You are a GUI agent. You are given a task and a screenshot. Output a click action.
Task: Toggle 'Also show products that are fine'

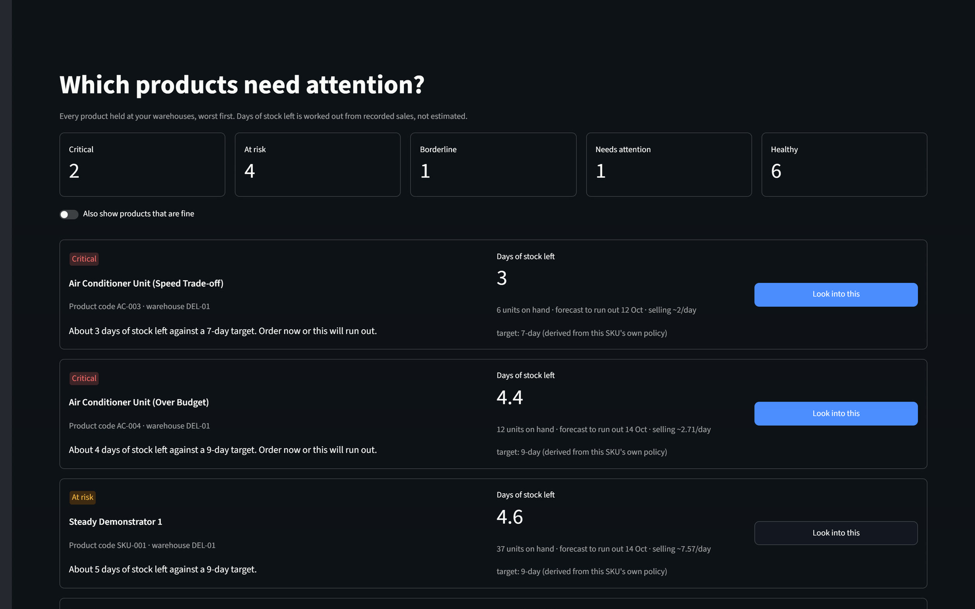pos(69,214)
